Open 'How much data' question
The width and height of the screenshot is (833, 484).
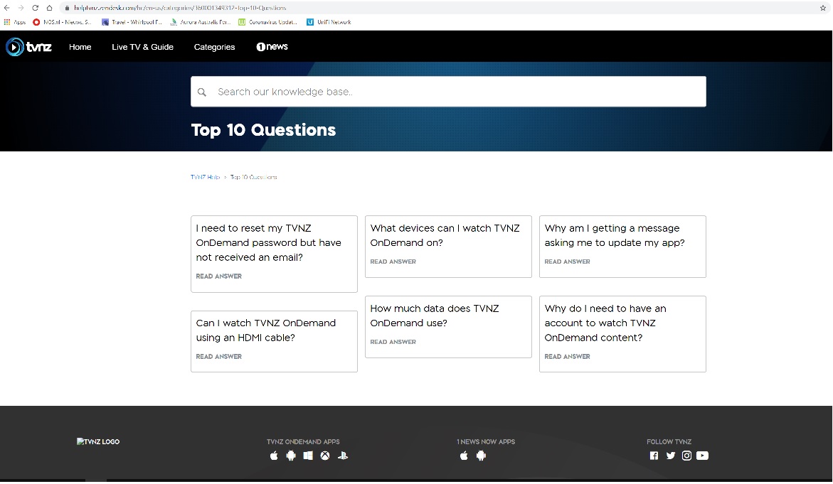tap(435, 316)
